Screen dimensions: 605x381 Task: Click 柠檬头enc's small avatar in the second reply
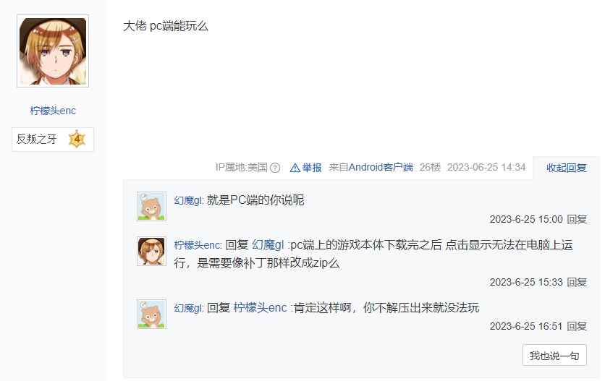[x=152, y=251]
